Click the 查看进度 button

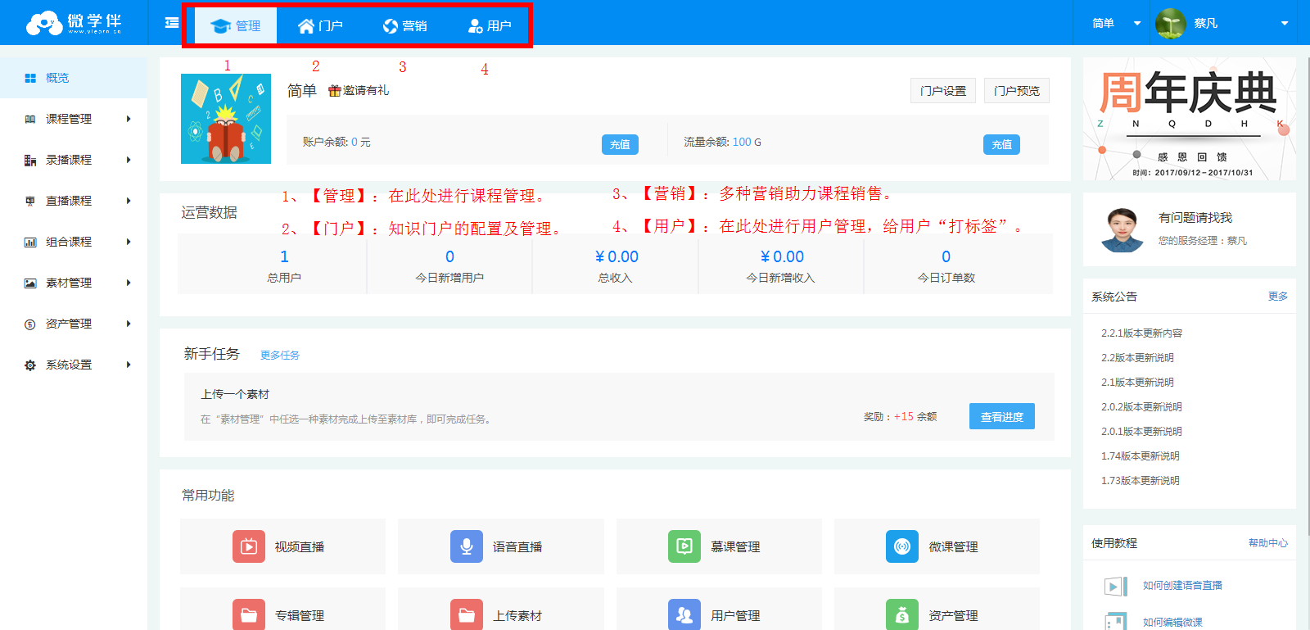point(1002,416)
